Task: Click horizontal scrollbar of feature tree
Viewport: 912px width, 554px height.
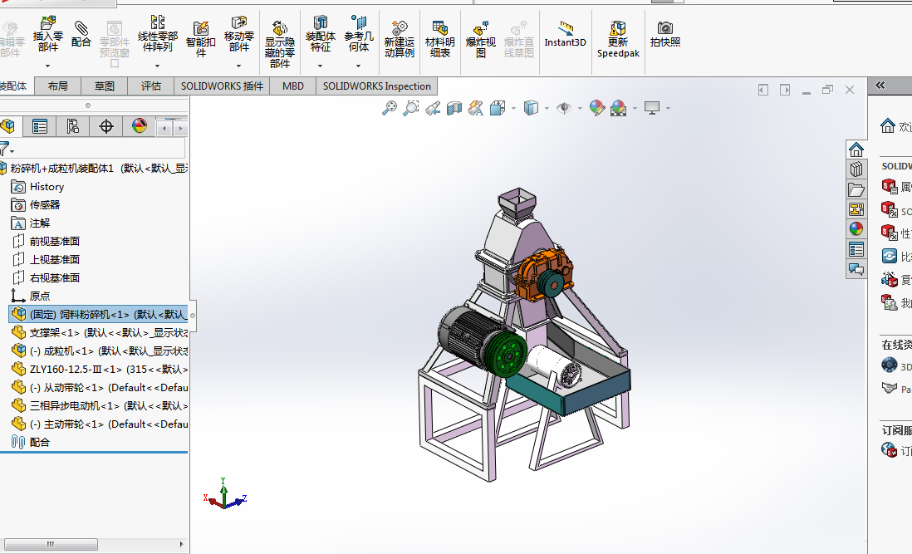Action: pyautogui.click(x=51, y=544)
